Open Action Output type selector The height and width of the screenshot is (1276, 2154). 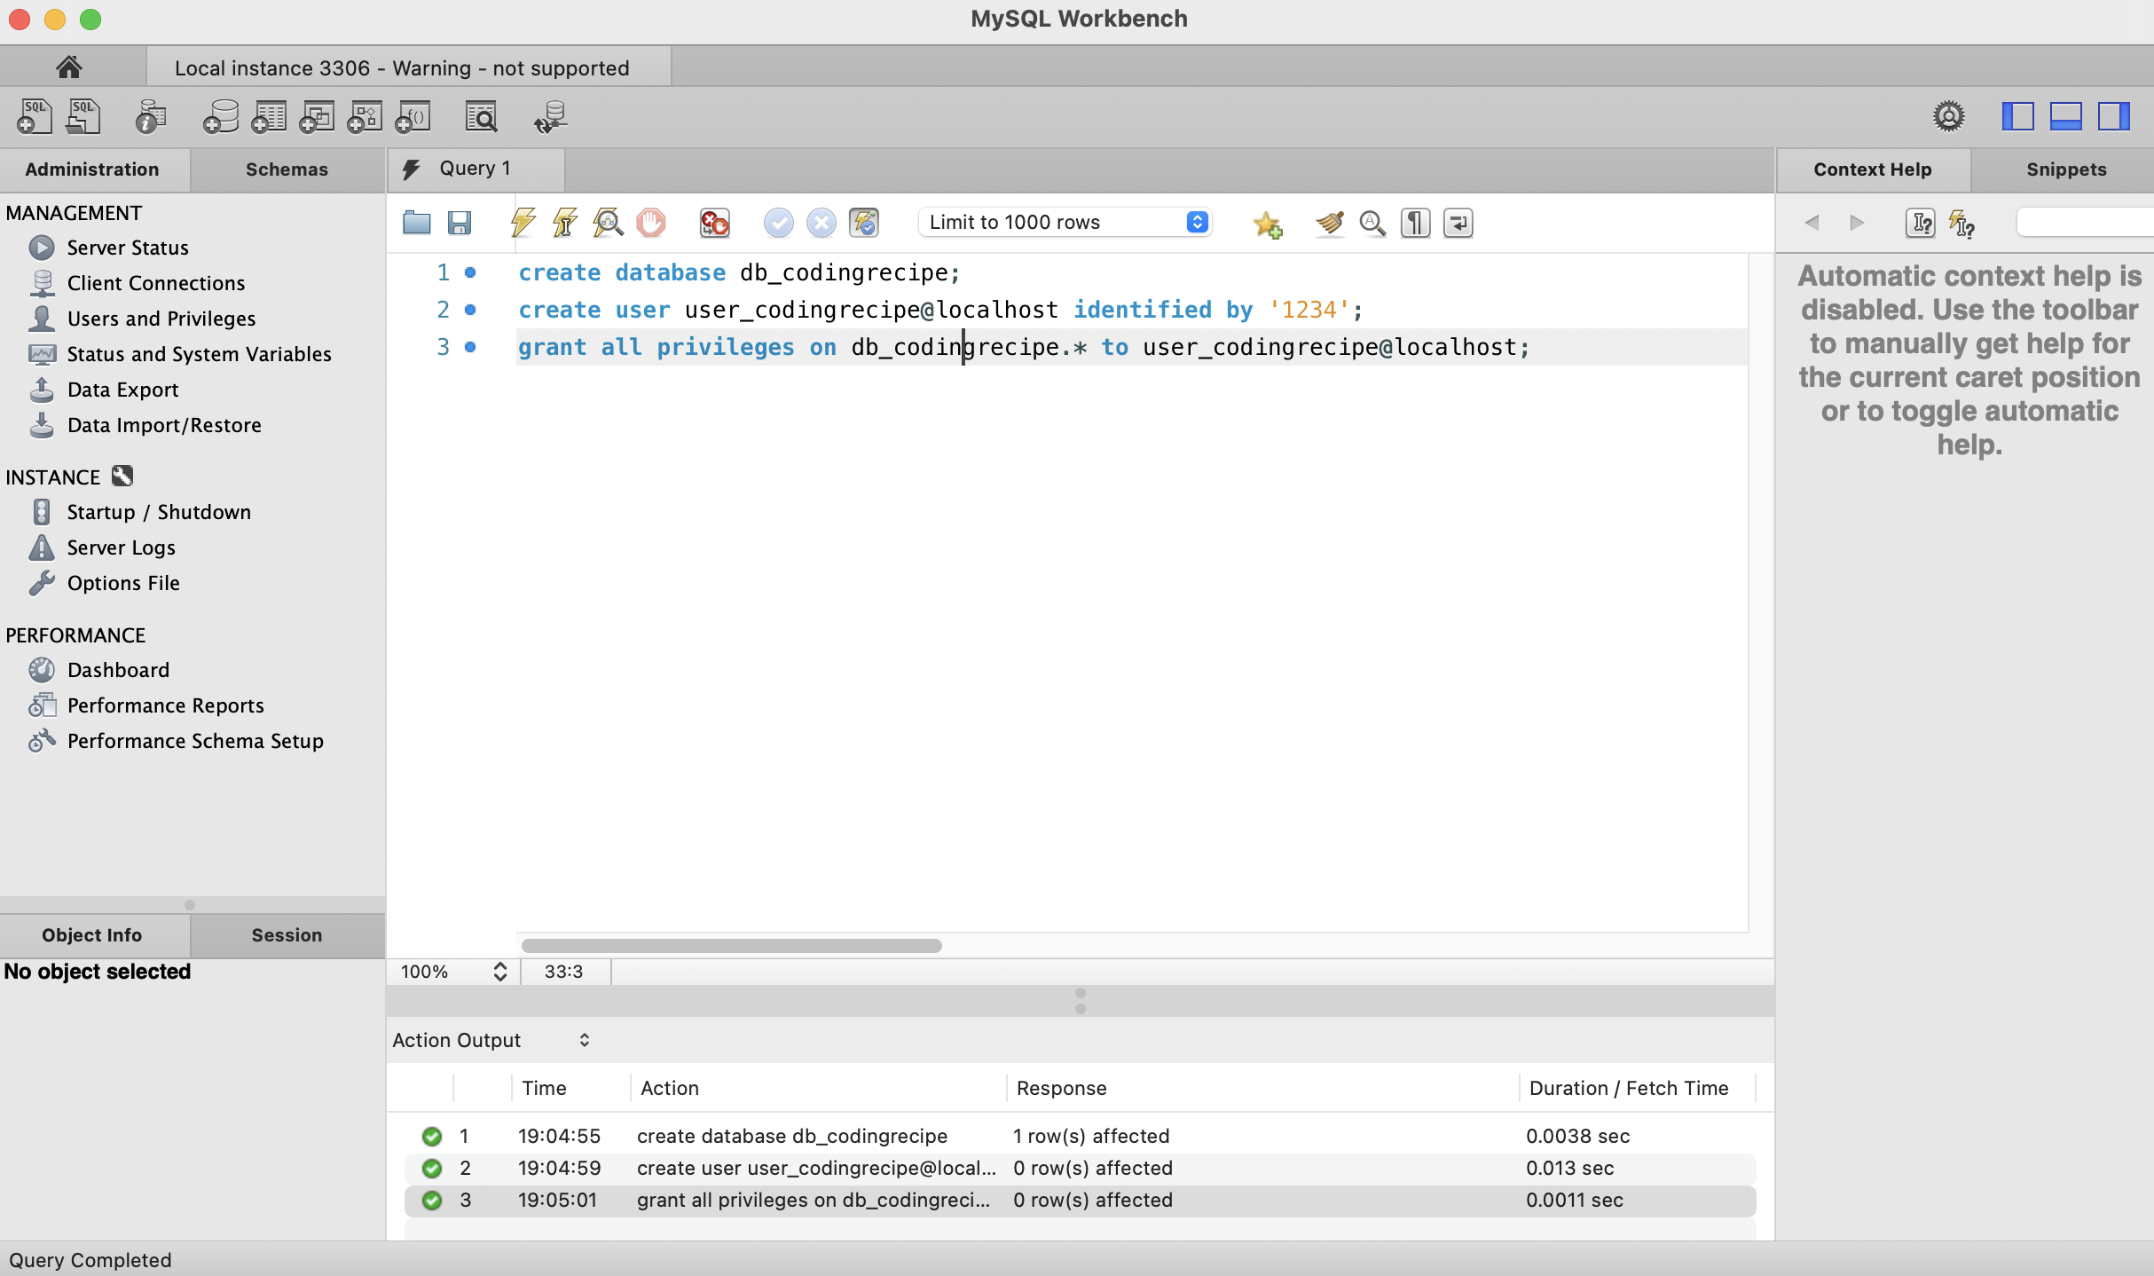[491, 1040]
